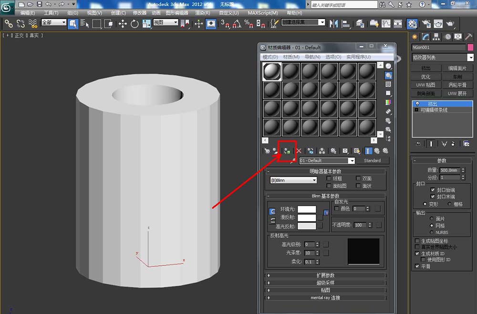Open 导航(N) menu in Material Editor
Viewport: 477px width, 314px height.
coord(312,57)
